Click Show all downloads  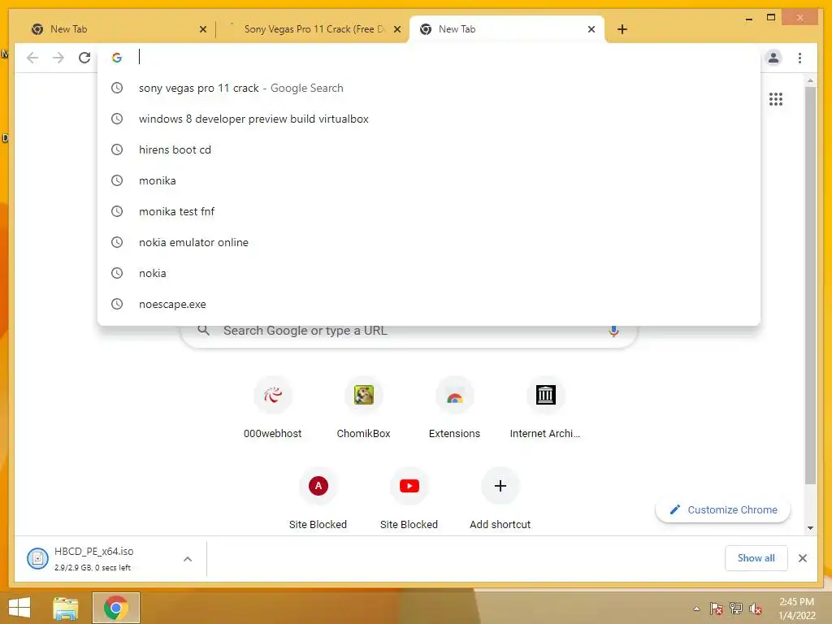point(756,558)
